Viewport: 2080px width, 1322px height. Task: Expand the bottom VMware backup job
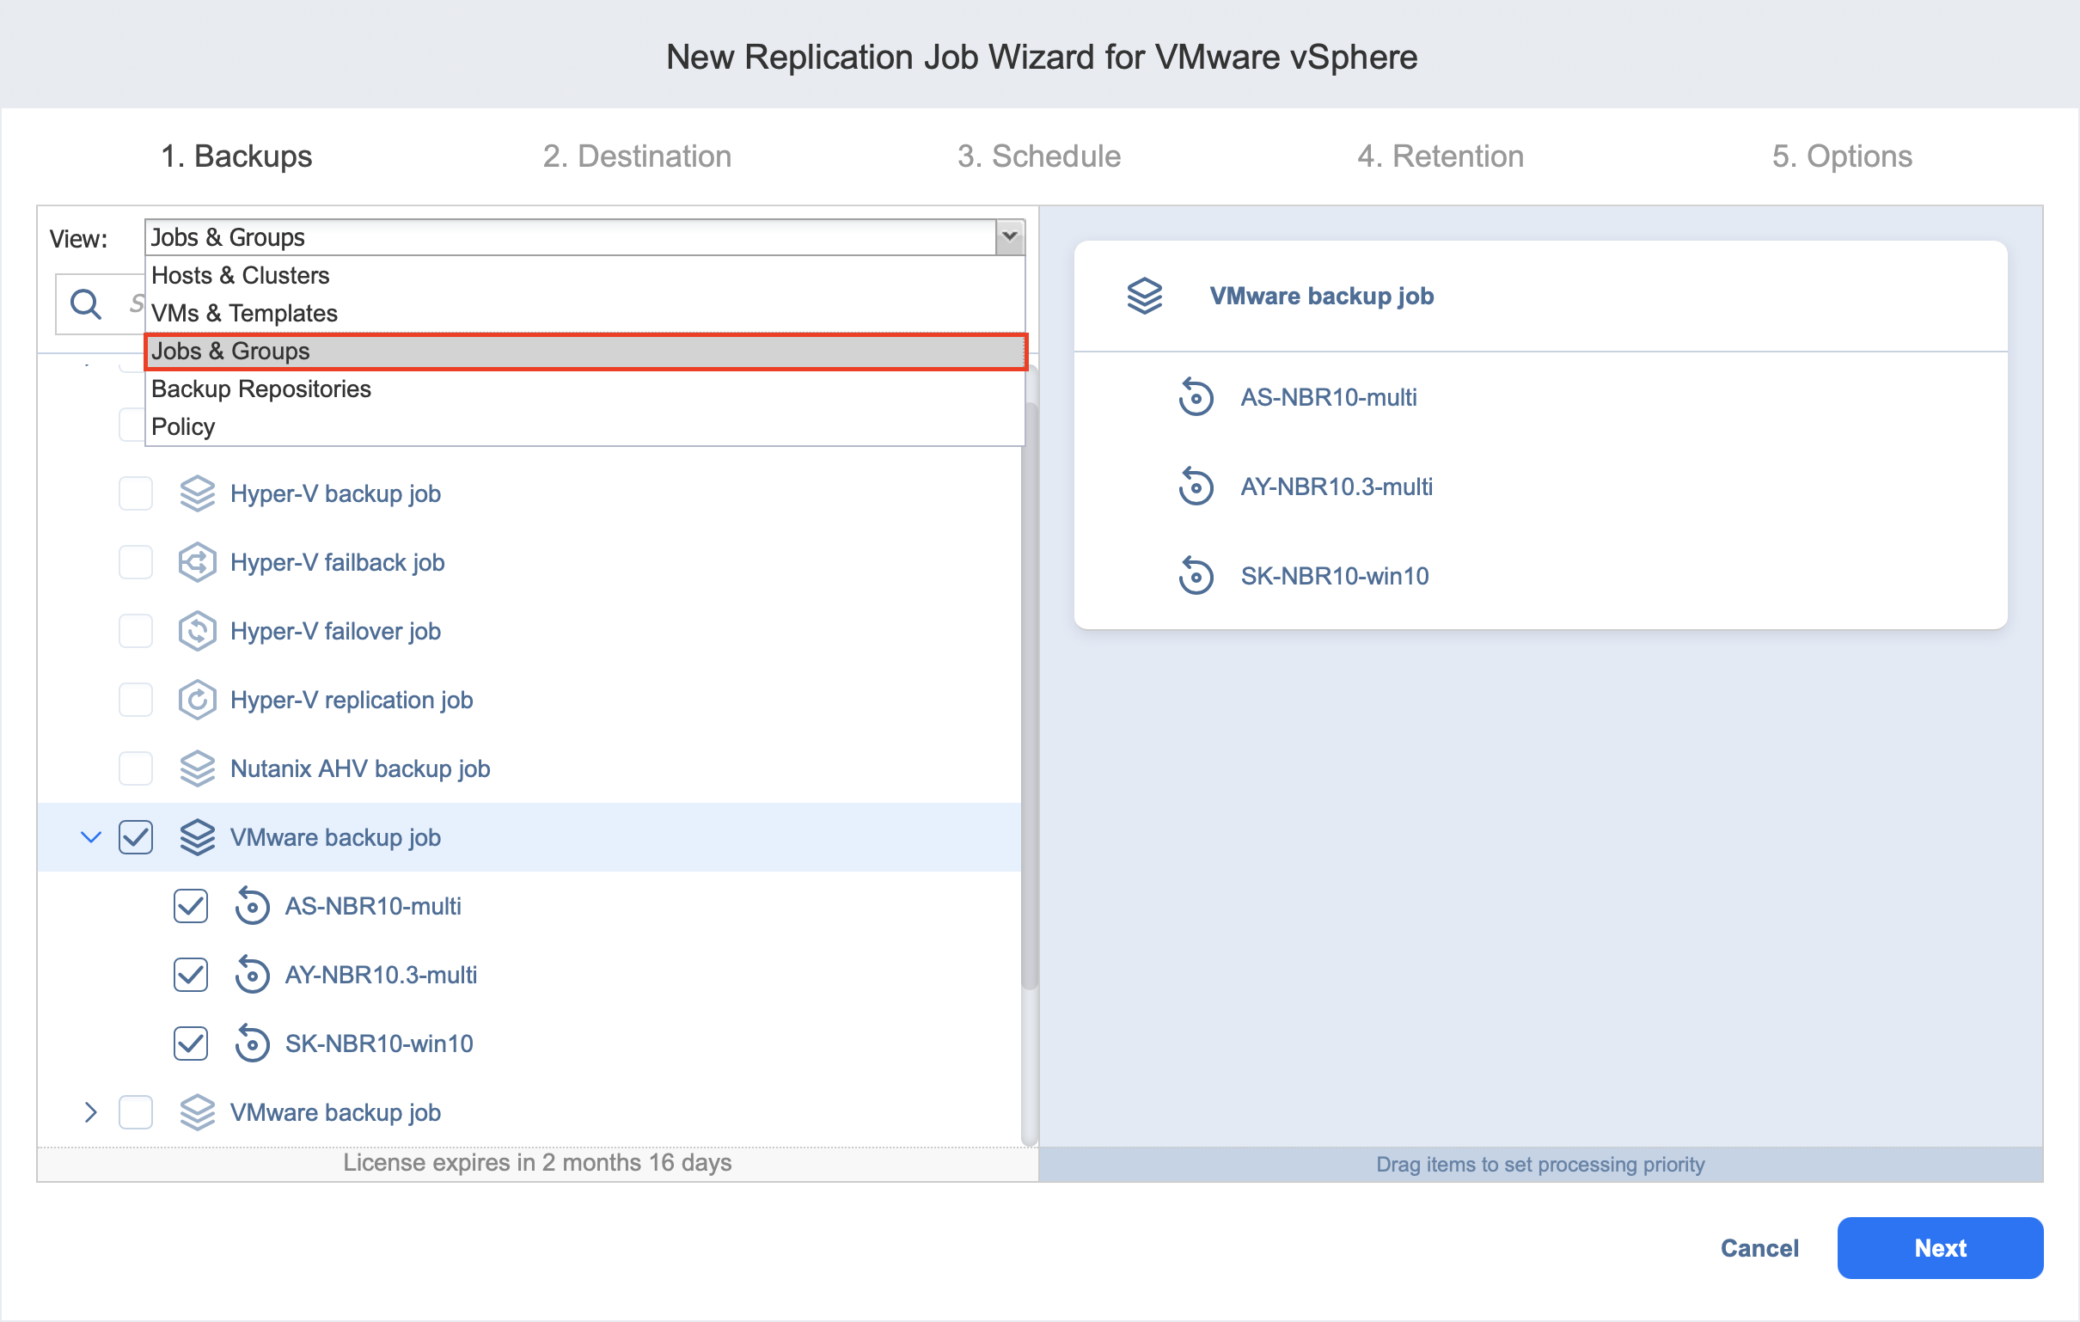click(91, 1112)
